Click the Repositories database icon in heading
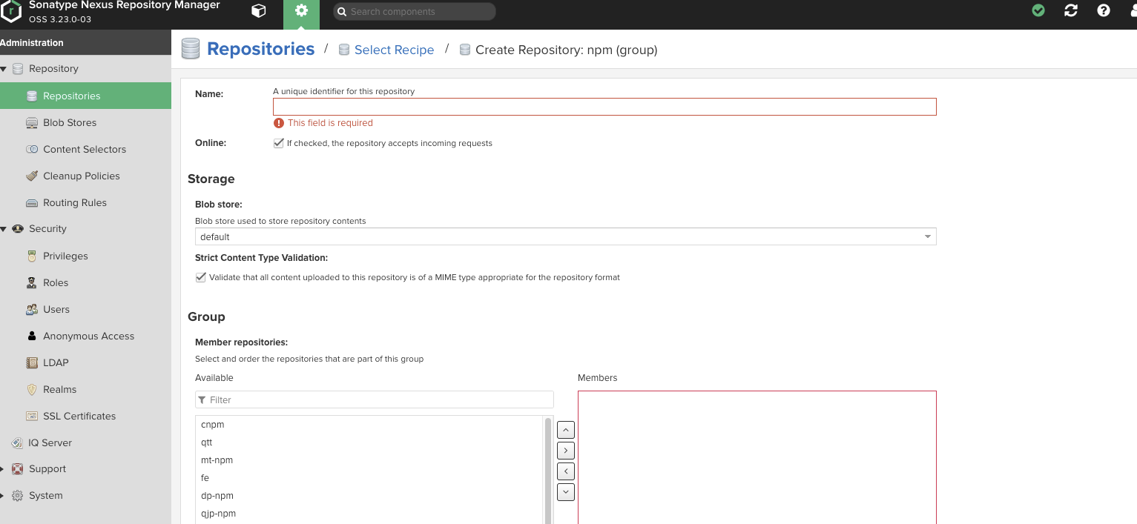The height and width of the screenshot is (524, 1137). (191, 49)
